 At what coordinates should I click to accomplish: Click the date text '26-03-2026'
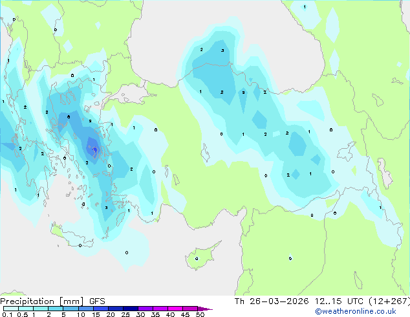click(x=279, y=301)
